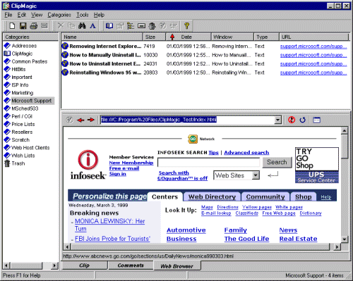Click the web page vertical scrollbar down arrow
The image size is (353, 281).
point(345,239)
